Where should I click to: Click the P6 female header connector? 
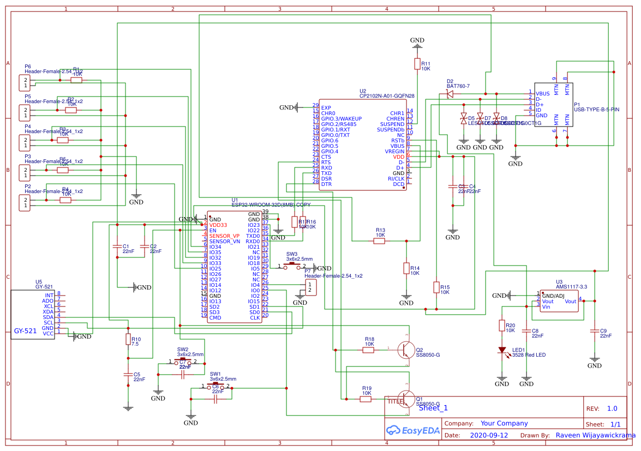tap(25, 83)
